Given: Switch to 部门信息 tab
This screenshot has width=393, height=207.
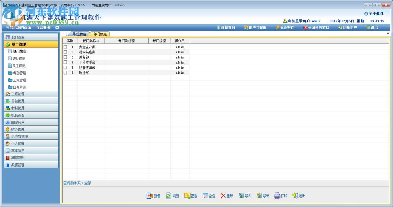Looking at the screenshot, I should point(100,34).
